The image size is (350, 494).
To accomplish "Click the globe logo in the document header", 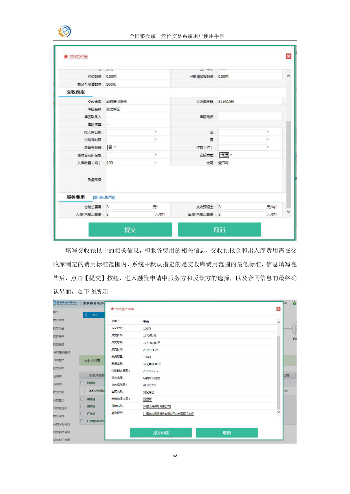I will [x=65, y=31].
